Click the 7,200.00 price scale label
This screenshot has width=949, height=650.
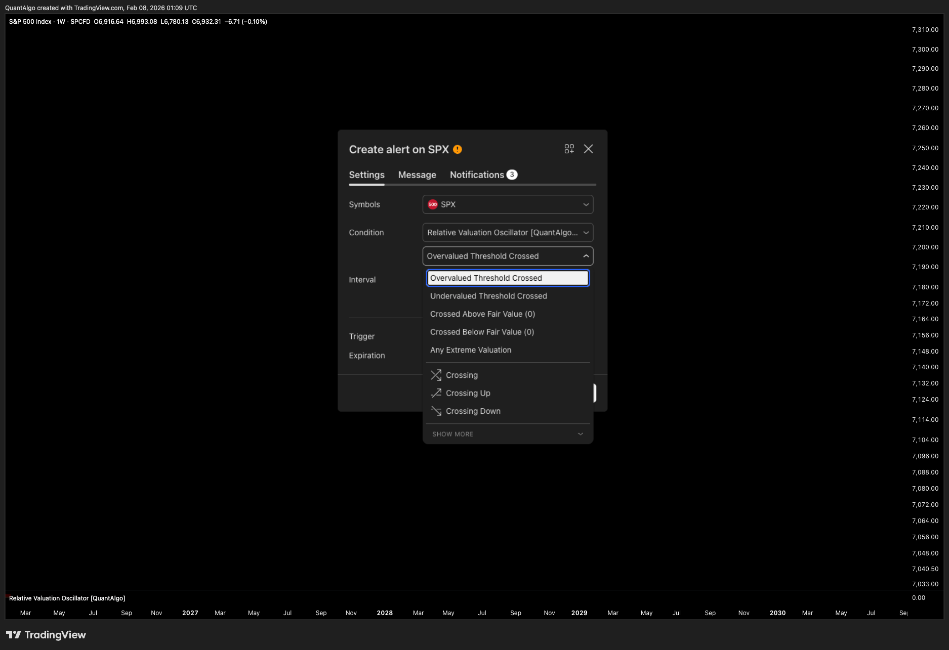coord(925,247)
